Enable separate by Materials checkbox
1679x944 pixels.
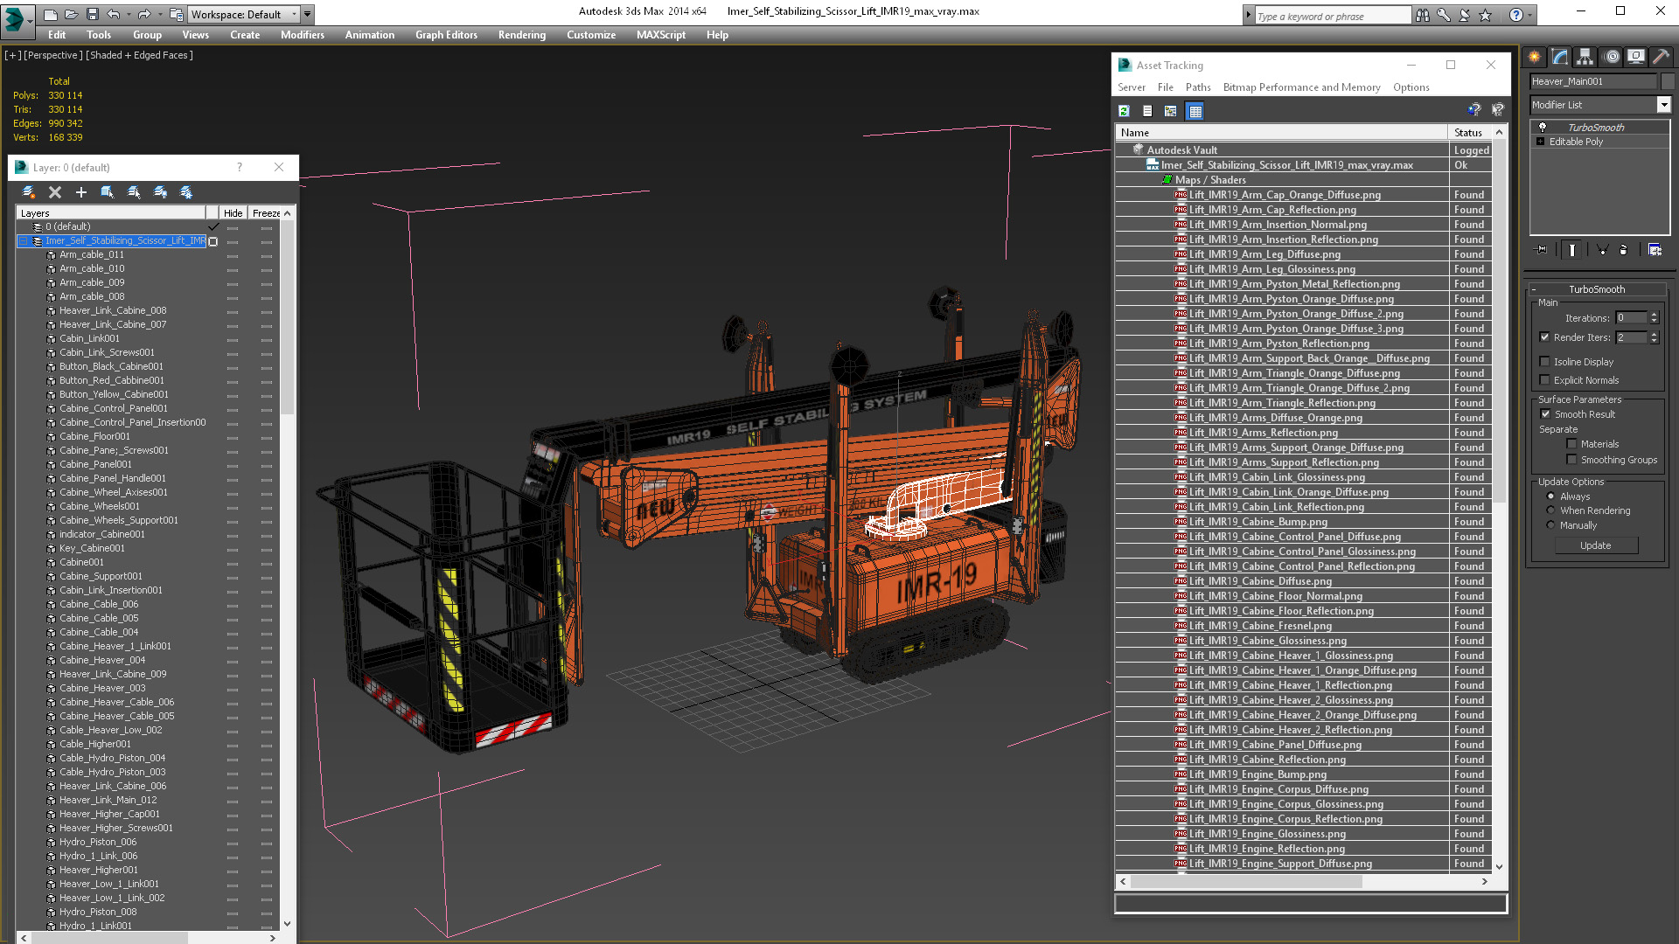[x=1571, y=444]
